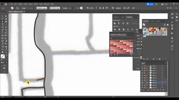Viewport: 179px width, 100px height.
Task: Choose the Magic Wand tool
Action: [3, 19]
